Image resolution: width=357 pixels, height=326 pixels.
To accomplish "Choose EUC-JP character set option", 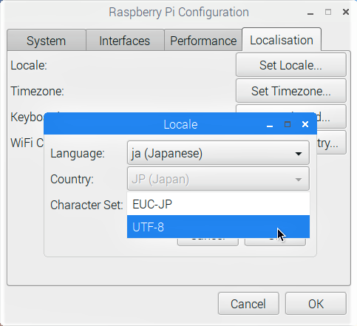I will pos(218,204).
